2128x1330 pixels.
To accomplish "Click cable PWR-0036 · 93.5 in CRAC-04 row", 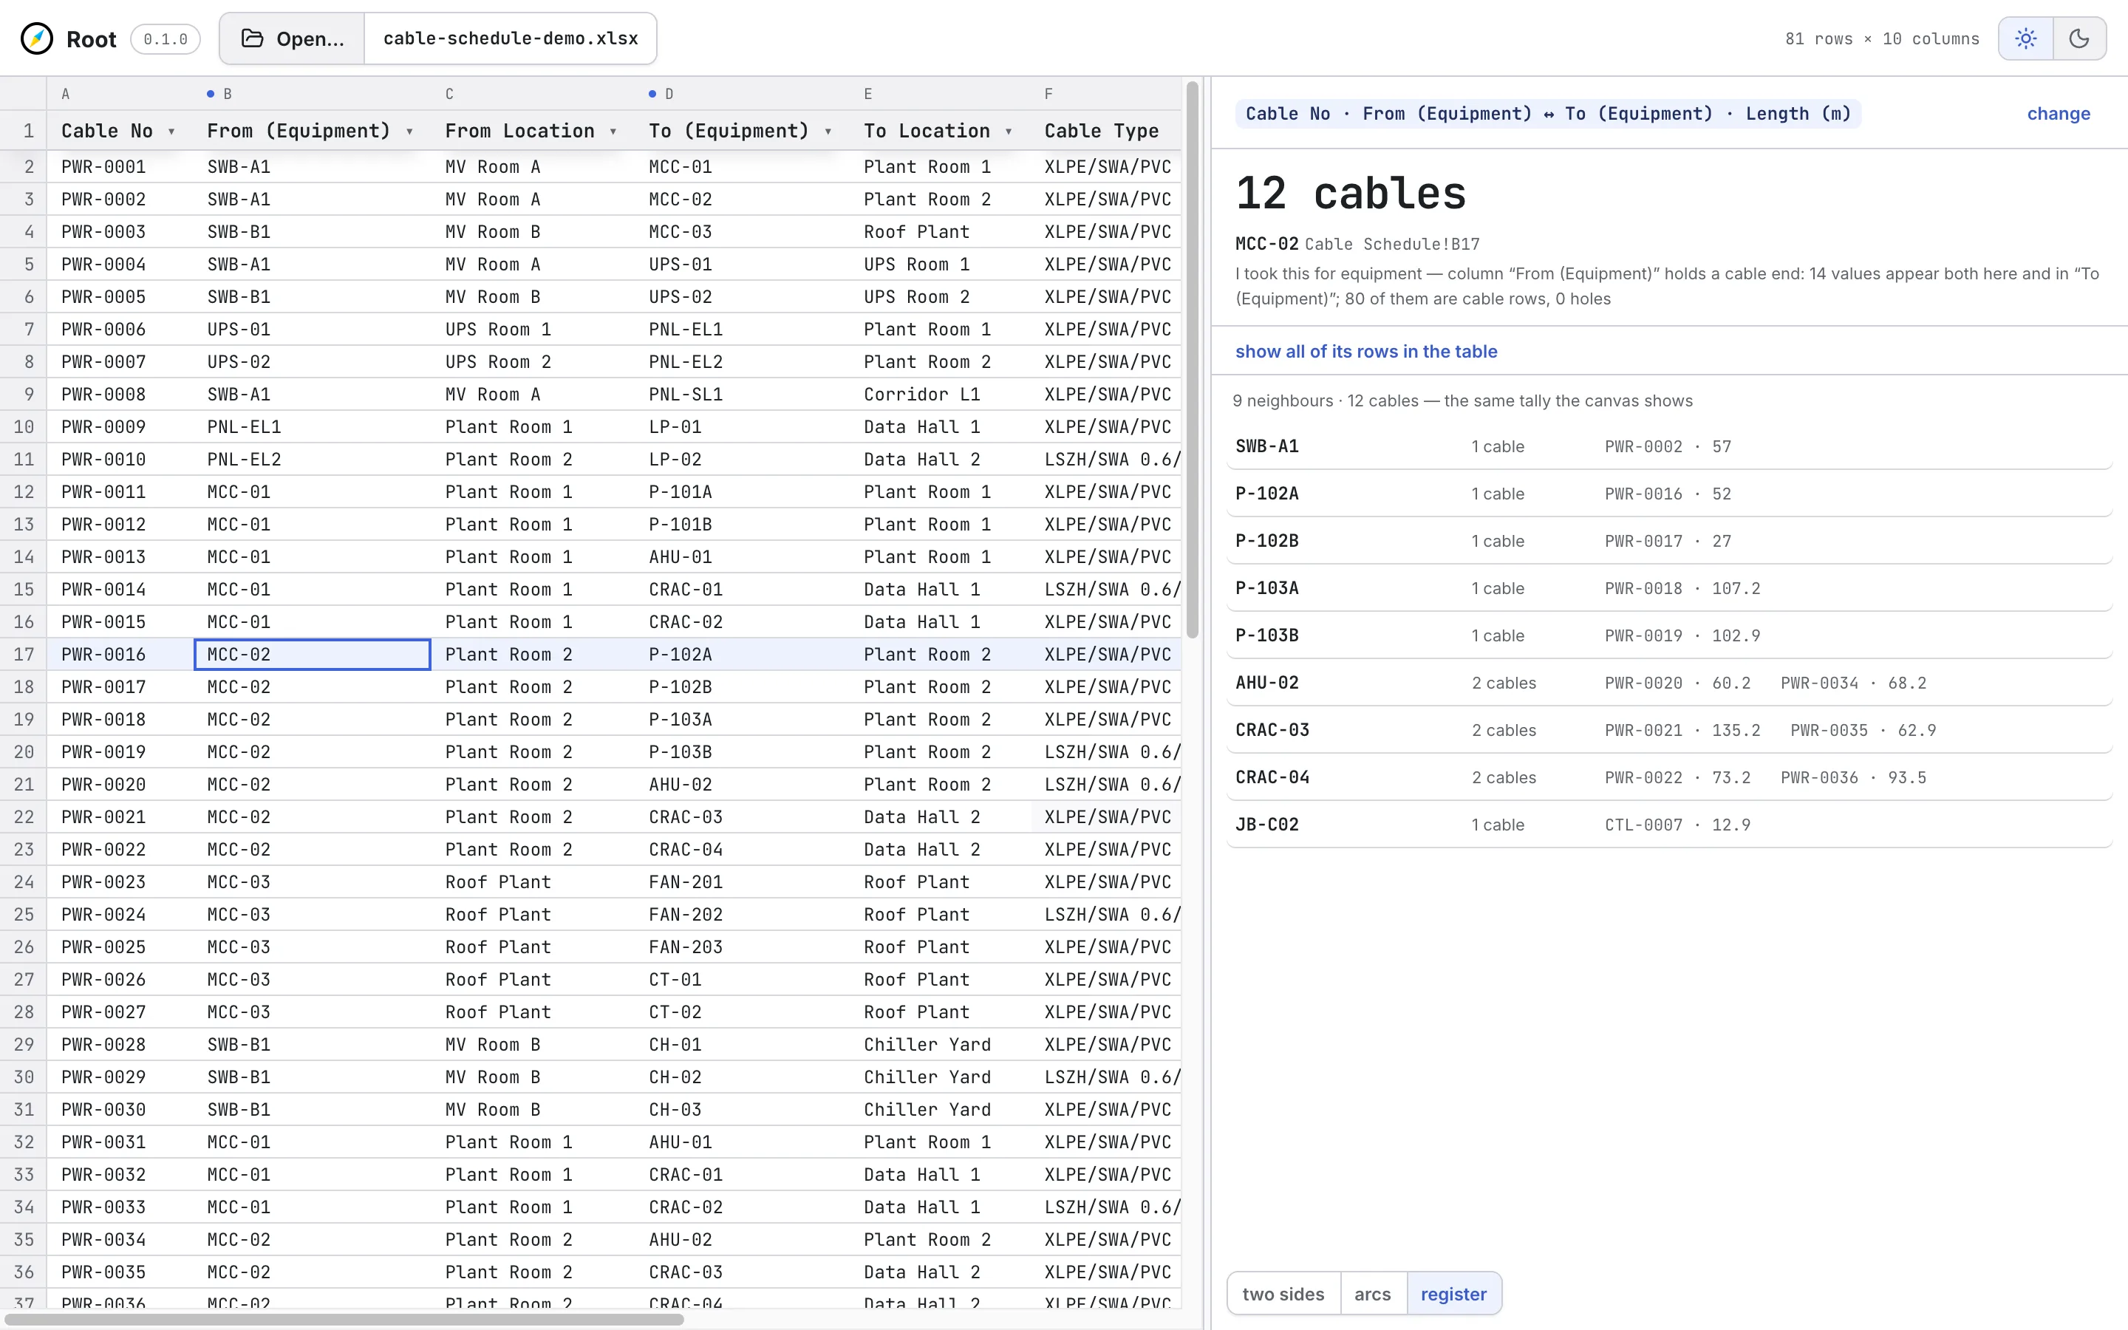I will click(1853, 779).
